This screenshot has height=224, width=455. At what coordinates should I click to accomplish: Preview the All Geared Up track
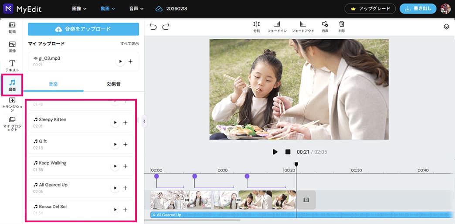tap(115, 188)
